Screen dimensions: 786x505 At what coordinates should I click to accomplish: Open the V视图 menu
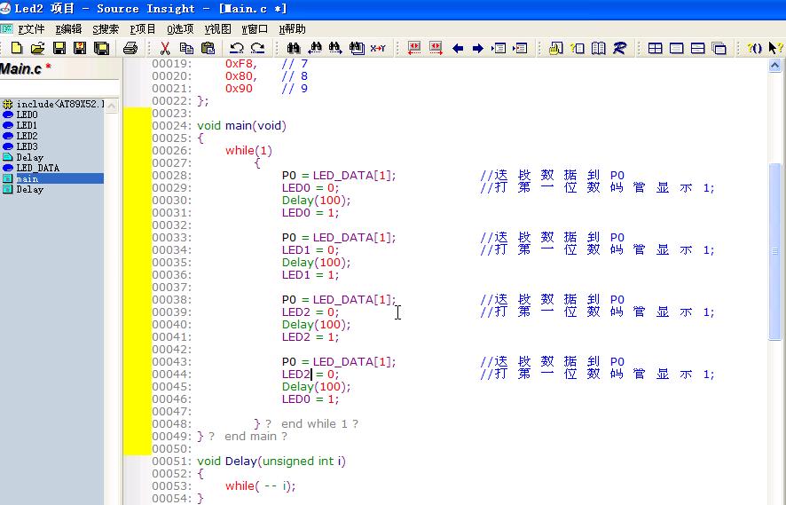click(x=217, y=29)
